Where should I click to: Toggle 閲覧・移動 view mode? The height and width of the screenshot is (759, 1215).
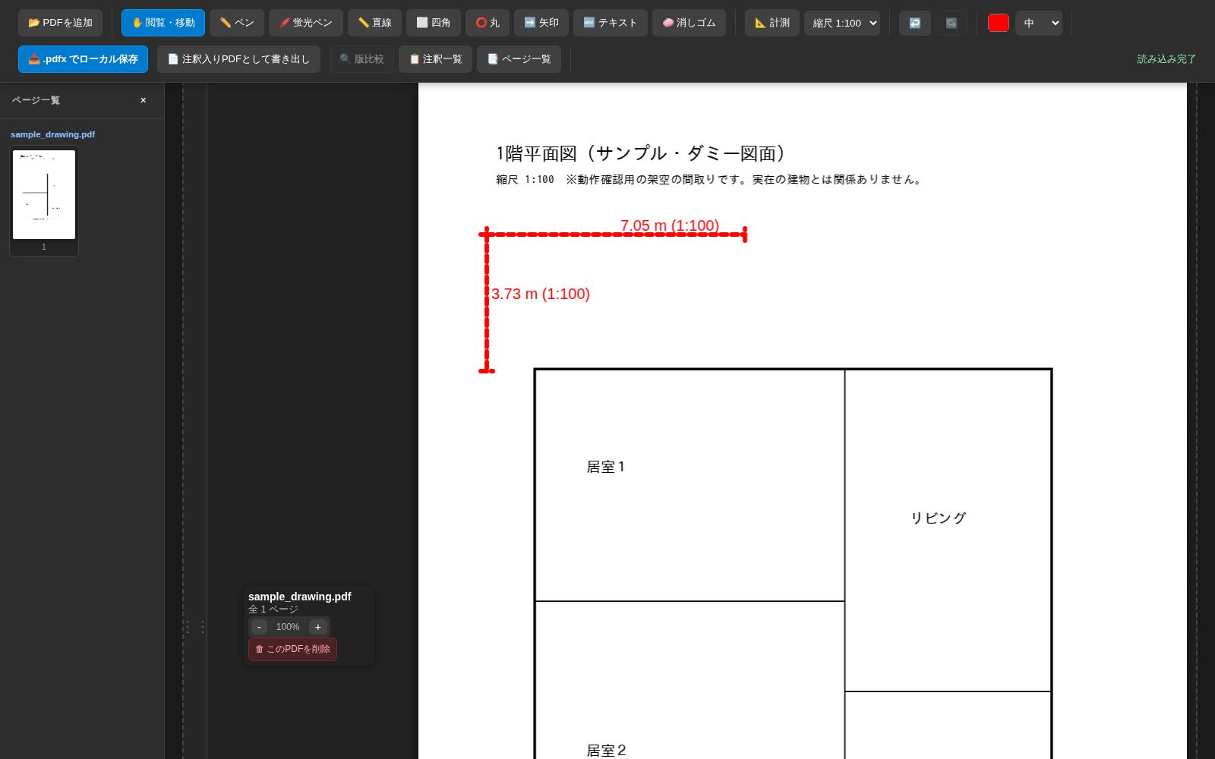163,23
